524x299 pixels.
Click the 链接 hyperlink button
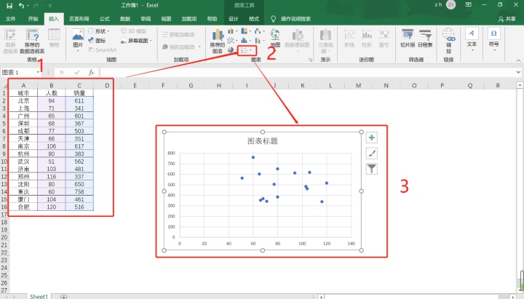pyautogui.click(x=448, y=41)
